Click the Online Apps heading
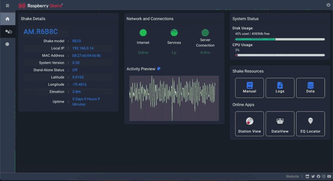The image size is (333, 181). tap(243, 105)
